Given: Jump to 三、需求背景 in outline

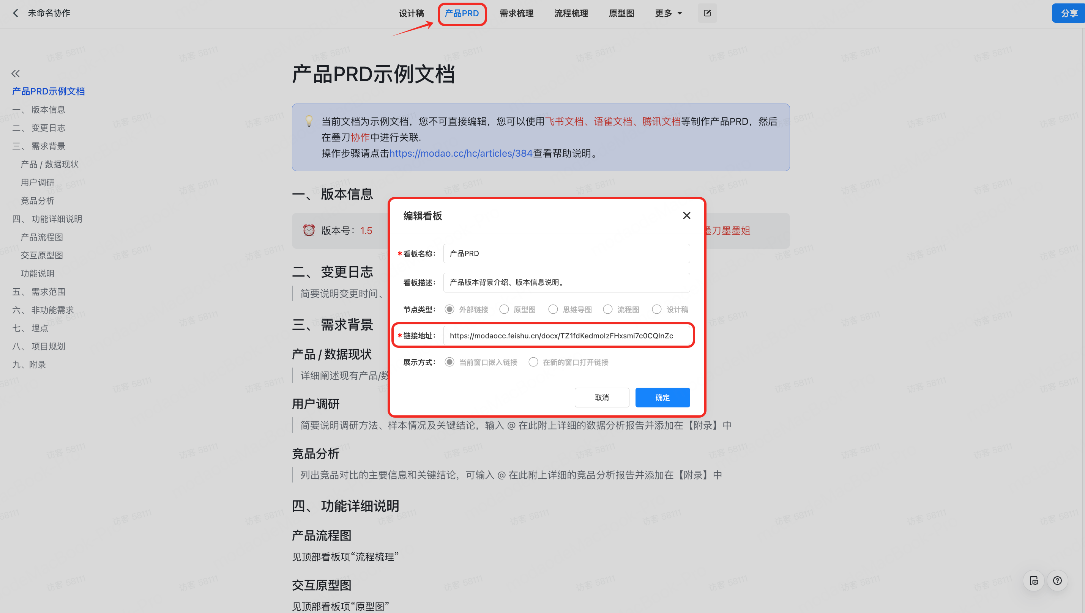Looking at the screenshot, I should 39,146.
